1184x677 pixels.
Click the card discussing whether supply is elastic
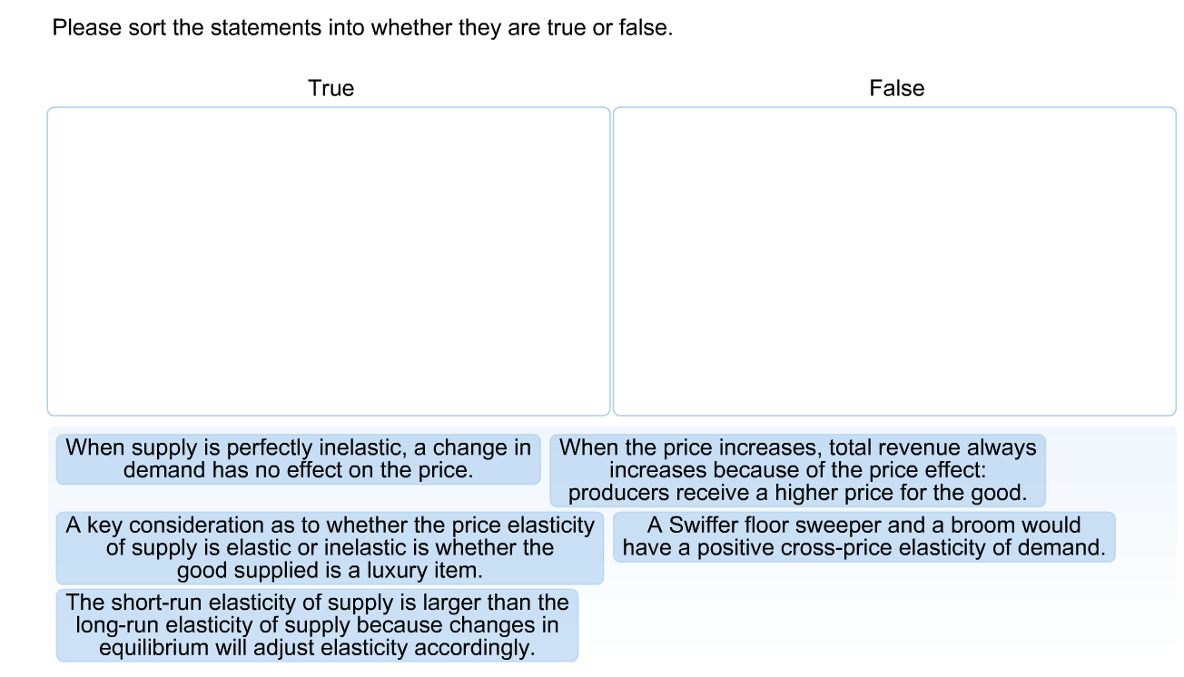click(x=328, y=547)
